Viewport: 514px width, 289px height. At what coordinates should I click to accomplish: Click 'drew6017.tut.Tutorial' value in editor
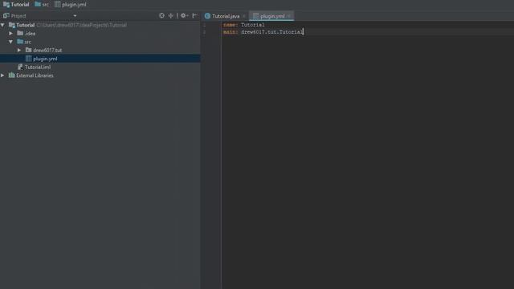point(272,32)
